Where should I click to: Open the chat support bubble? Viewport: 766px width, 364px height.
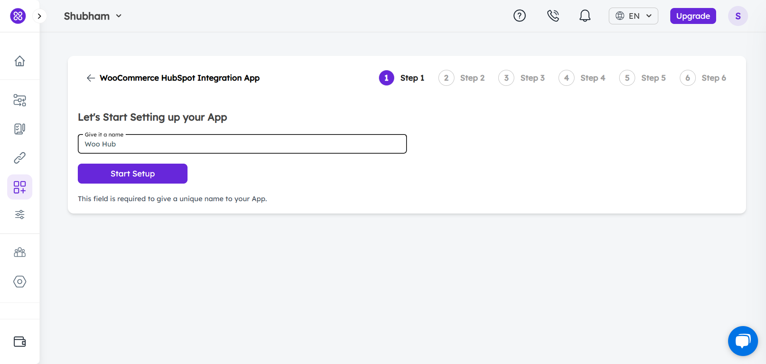pyautogui.click(x=743, y=341)
